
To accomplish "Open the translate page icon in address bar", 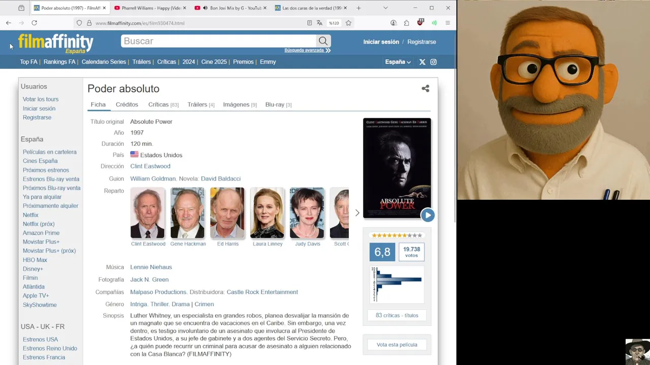I will (x=319, y=23).
